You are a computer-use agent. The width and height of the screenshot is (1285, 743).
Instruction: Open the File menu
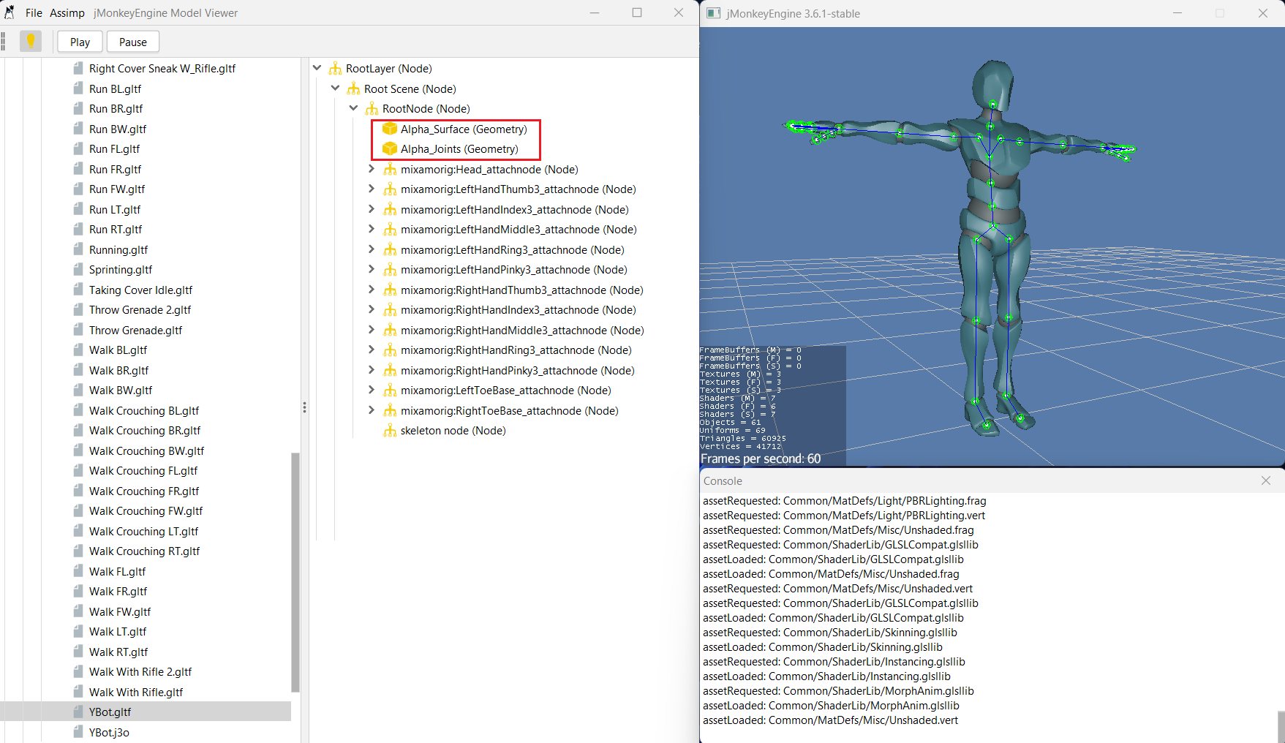[x=34, y=12]
